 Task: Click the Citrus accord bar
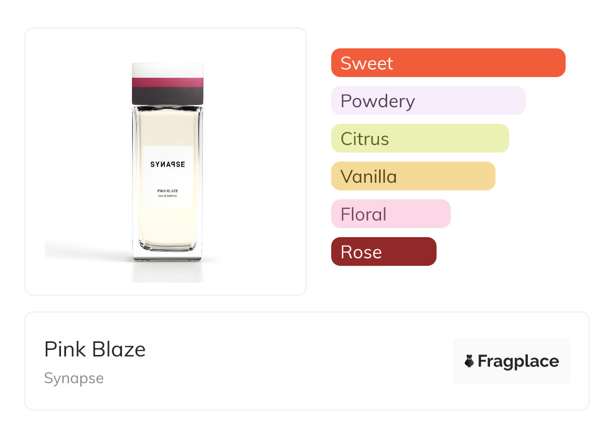[x=419, y=138]
